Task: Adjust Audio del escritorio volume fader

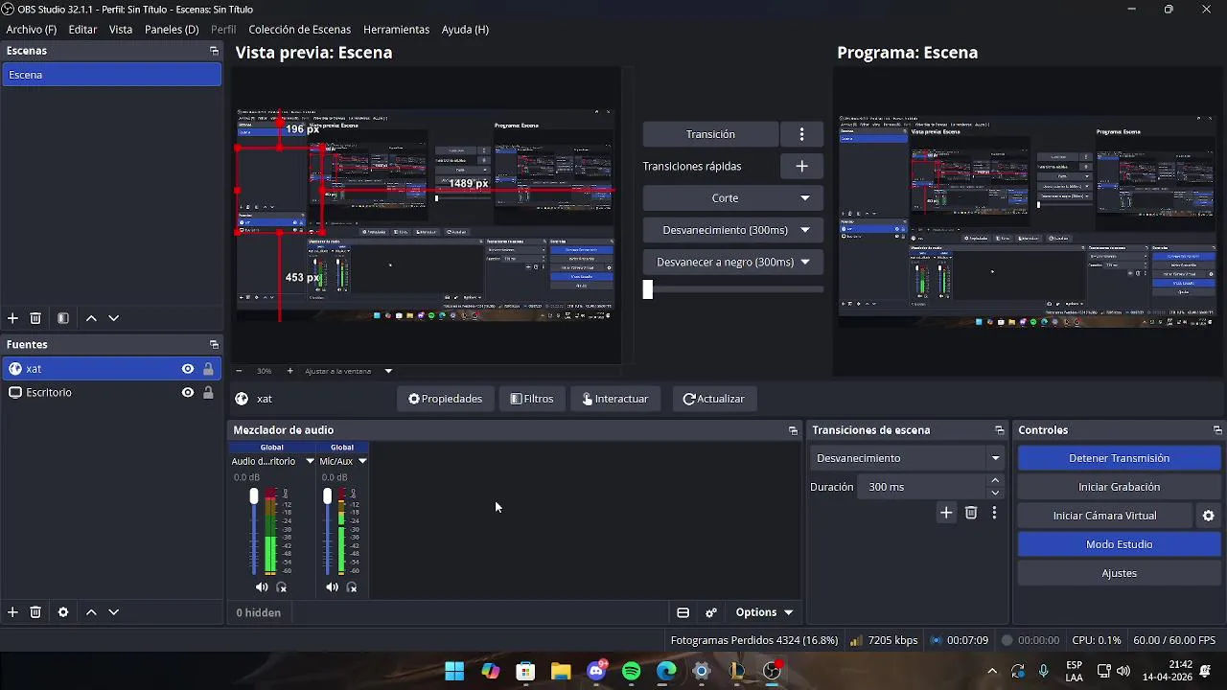Action: [x=254, y=496]
